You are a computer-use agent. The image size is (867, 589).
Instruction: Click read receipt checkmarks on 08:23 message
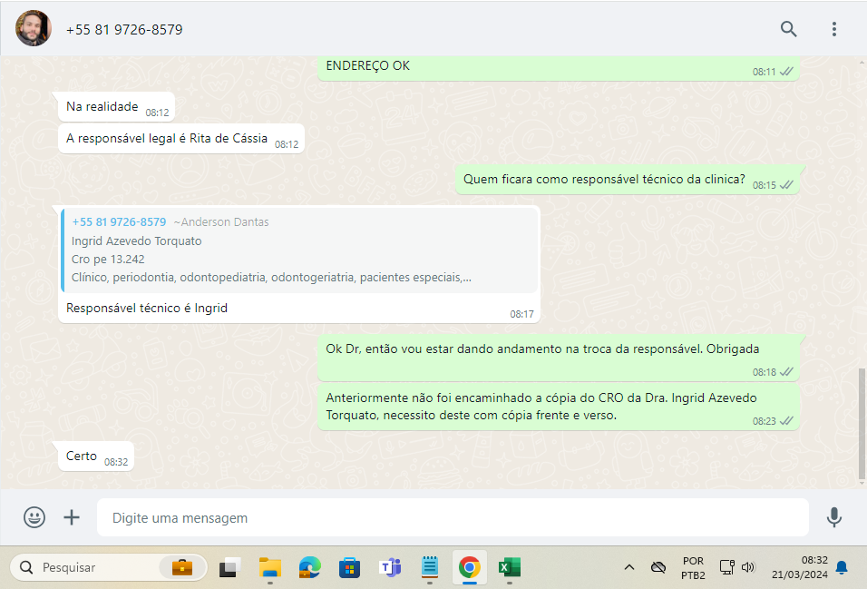[x=786, y=421]
